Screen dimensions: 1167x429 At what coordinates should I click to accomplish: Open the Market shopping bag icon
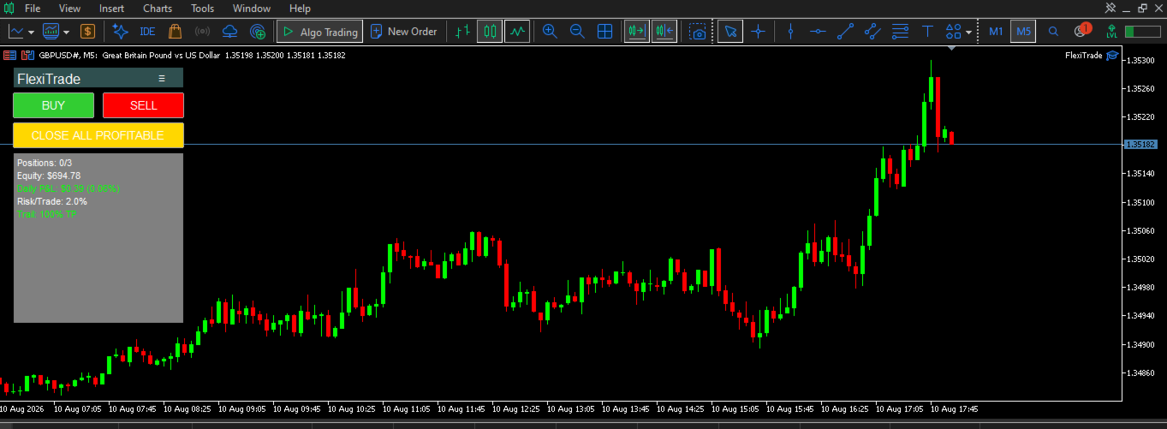[x=175, y=32]
